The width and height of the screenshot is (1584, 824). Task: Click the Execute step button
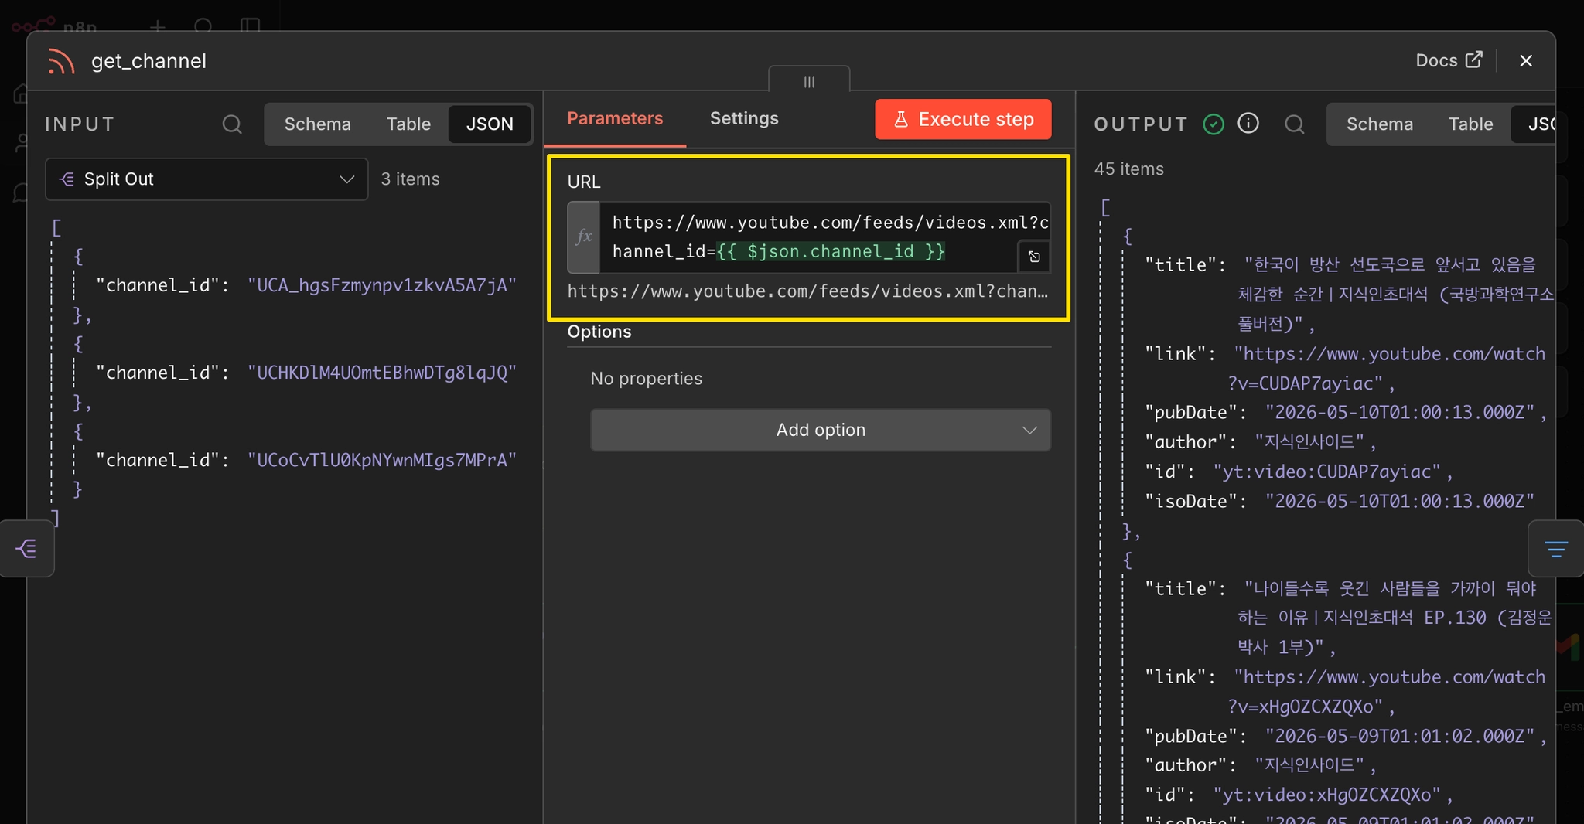pyautogui.click(x=963, y=119)
